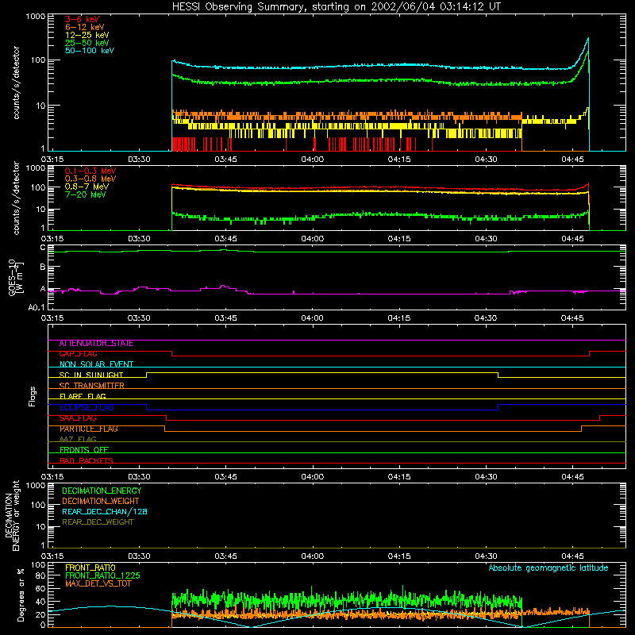Click the A0.1 tick label on GOES plot
Image resolution: width=635 pixels, height=635 pixels.
(x=37, y=308)
